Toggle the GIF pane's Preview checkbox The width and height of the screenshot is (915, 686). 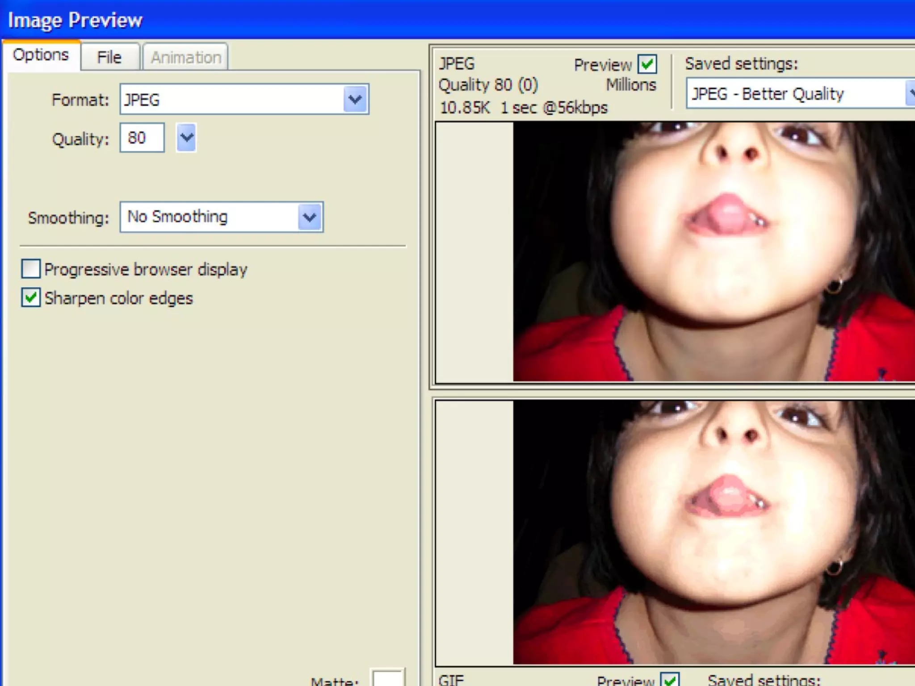coord(669,680)
